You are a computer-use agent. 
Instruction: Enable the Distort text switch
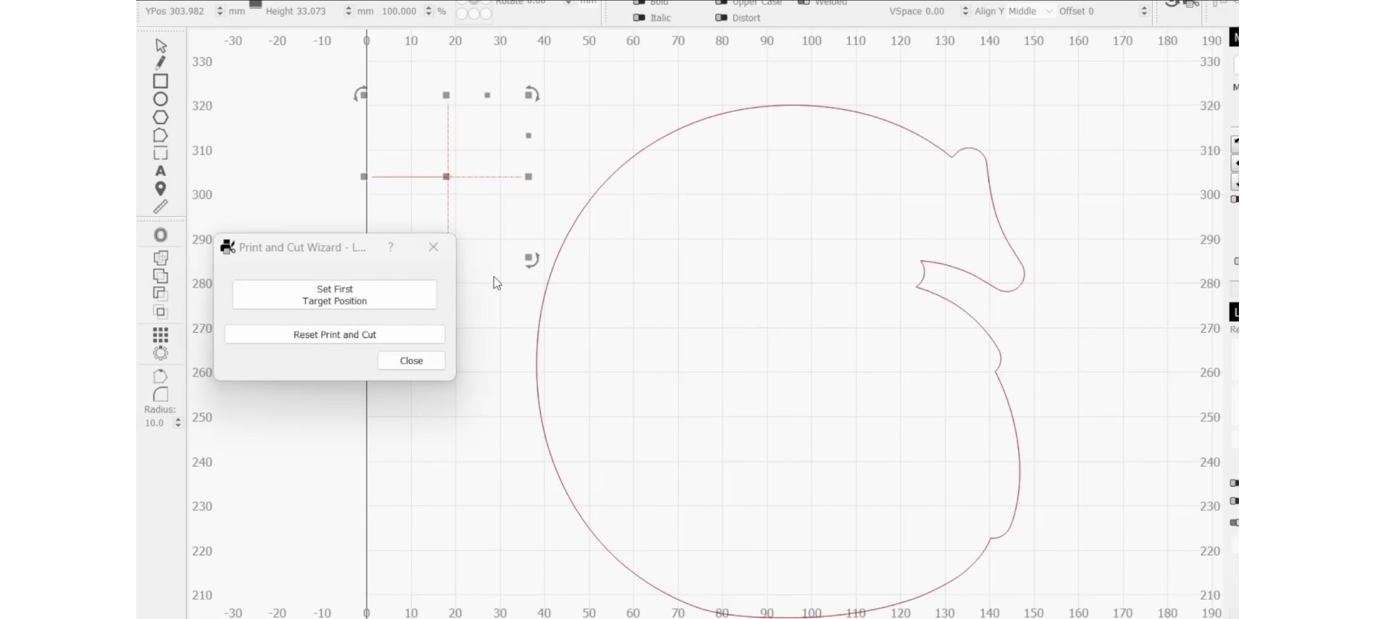[x=721, y=18]
